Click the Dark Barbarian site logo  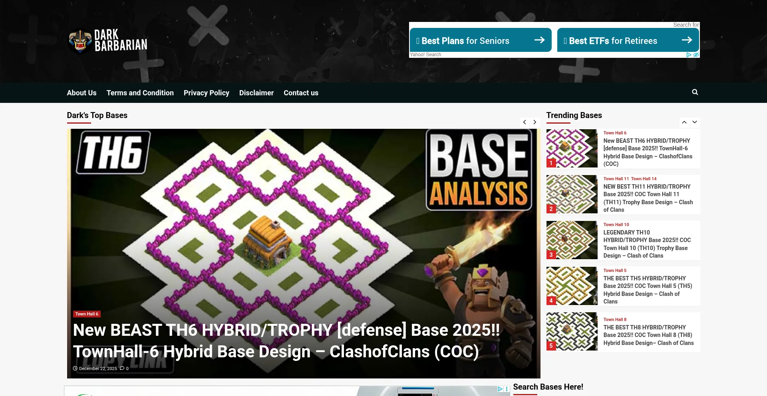click(x=108, y=41)
